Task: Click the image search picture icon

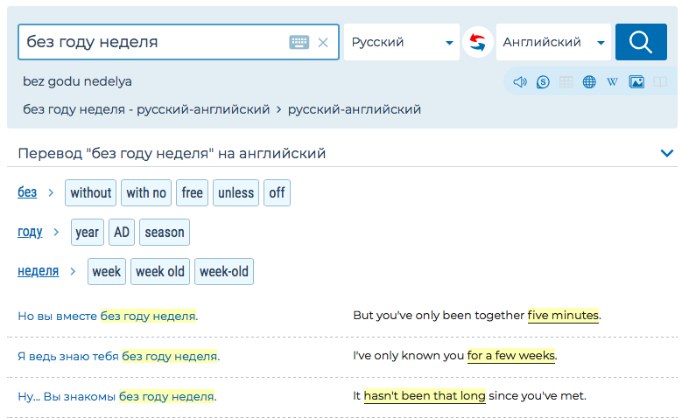Action: click(636, 81)
